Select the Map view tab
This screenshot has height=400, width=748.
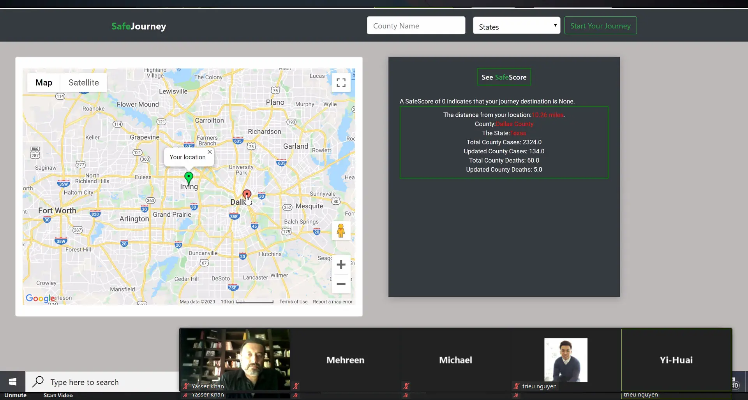[44, 82]
